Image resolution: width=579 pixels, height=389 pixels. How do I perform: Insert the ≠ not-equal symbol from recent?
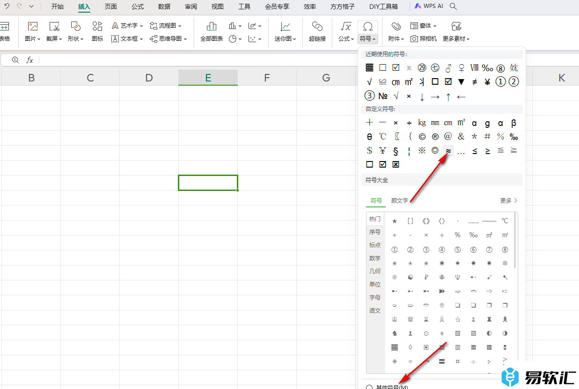[474, 82]
